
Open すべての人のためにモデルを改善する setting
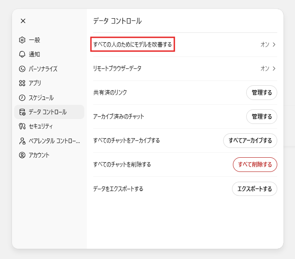click(x=185, y=44)
